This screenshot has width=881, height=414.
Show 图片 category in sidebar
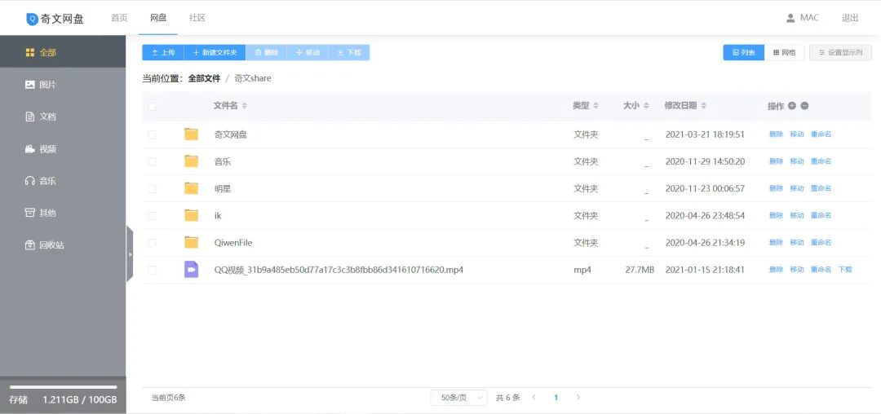[63, 85]
